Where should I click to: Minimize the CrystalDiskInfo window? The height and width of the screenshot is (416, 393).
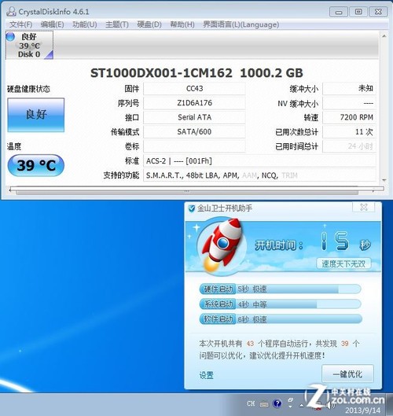338,12
